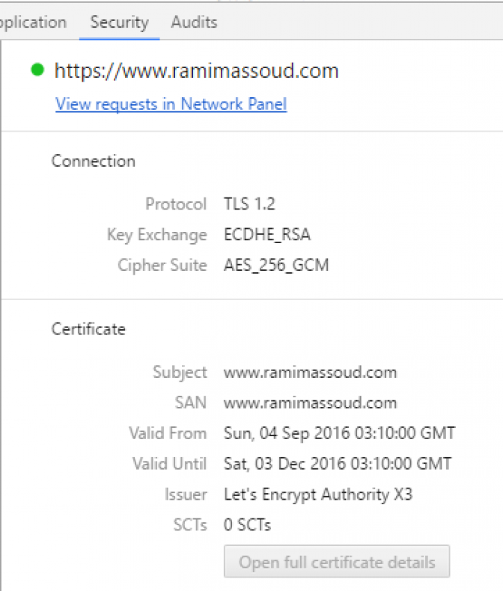
Task: Click the Protocol label
Action: pyautogui.click(x=176, y=204)
